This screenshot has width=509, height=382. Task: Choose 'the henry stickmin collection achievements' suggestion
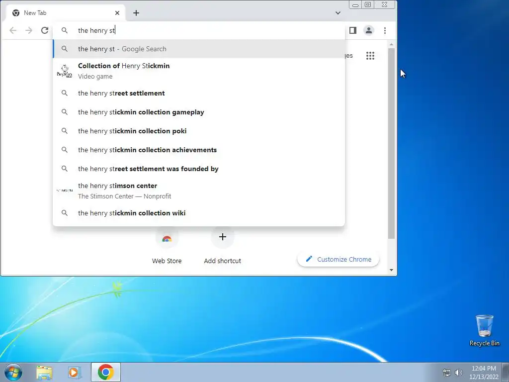coord(199,150)
